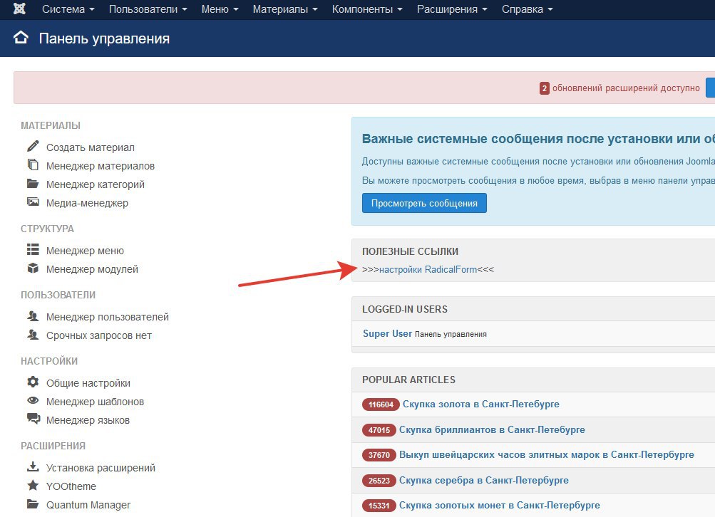
Task: Open Менеджер модулей
Action: [x=92, y=270]
